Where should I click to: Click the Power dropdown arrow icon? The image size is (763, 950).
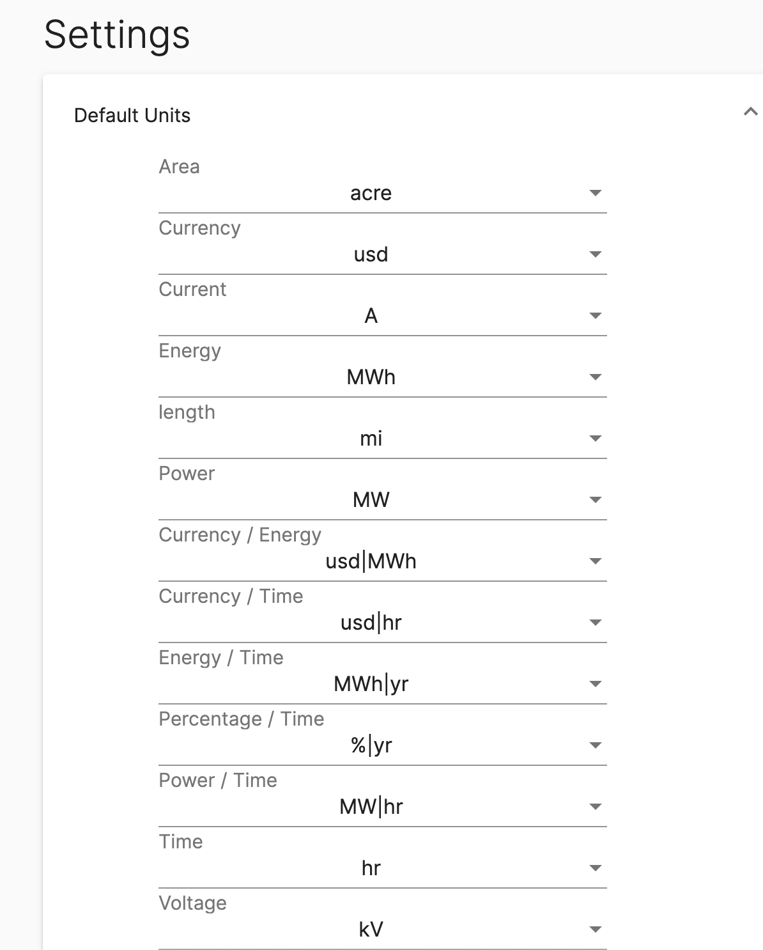pyautogui.click(x=596, y=499)
